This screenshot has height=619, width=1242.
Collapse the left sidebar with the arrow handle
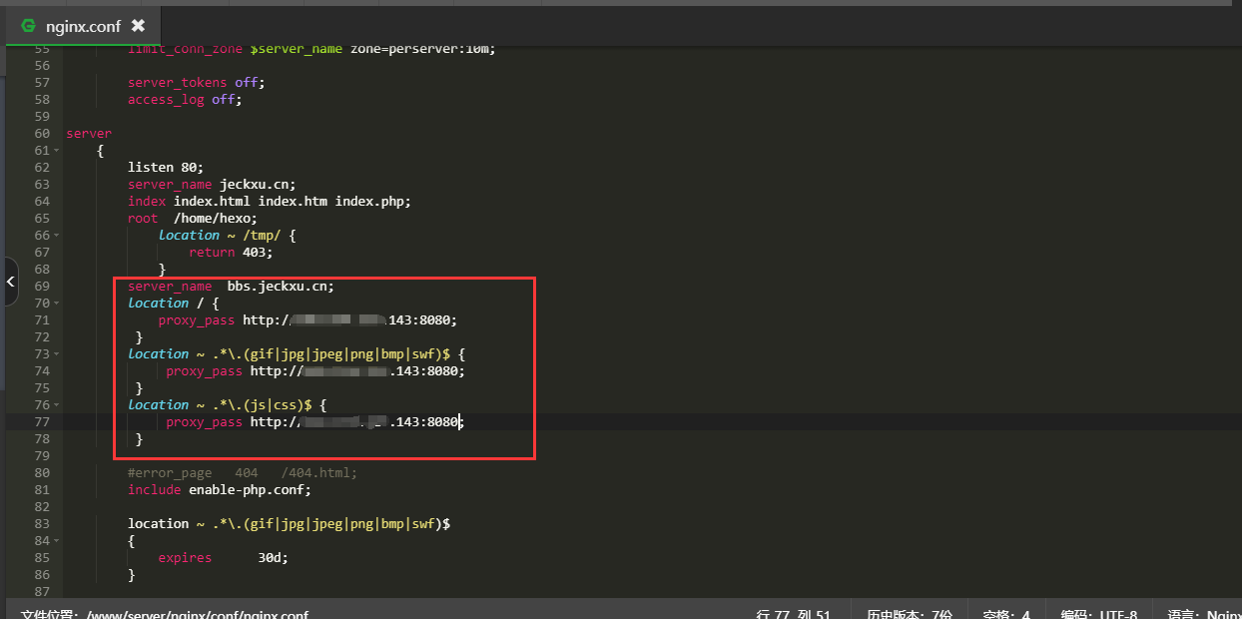click(10, 282)
